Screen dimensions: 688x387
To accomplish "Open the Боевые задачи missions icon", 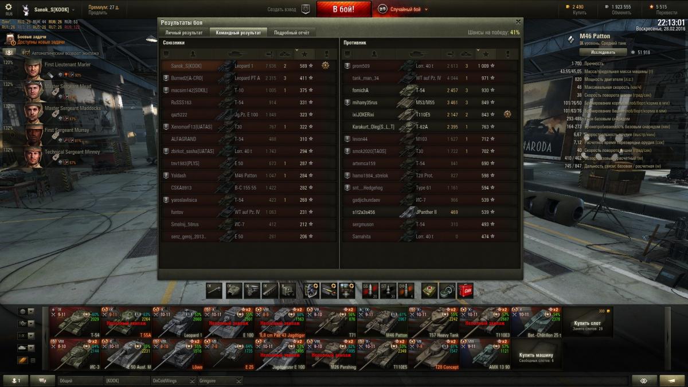I will pos(10,39).
